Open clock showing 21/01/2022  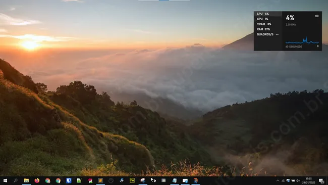(x=308, y=180)
